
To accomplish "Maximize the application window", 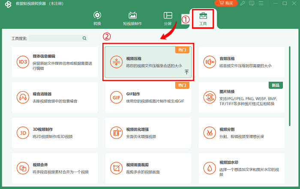I will coord(285,3).
